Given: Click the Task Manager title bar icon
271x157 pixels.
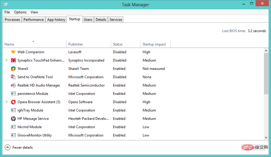Looking at the screenshot, I should coord(6,5).
